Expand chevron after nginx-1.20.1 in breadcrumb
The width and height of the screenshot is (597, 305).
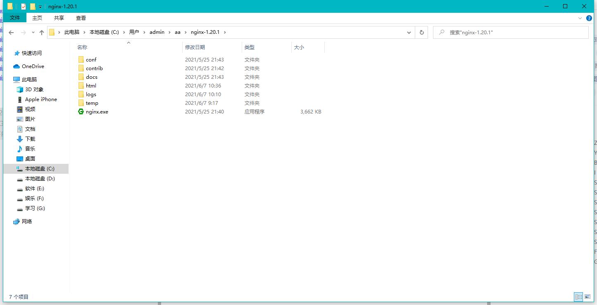coord(225,32)
